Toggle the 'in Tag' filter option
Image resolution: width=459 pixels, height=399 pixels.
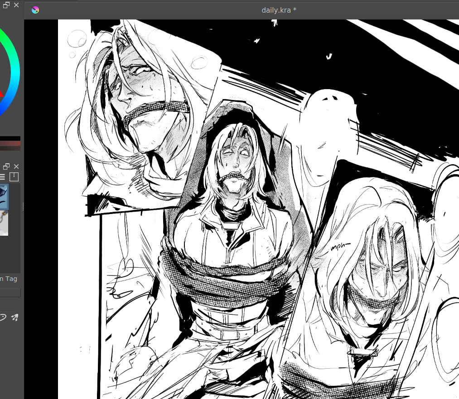point(9,279)
